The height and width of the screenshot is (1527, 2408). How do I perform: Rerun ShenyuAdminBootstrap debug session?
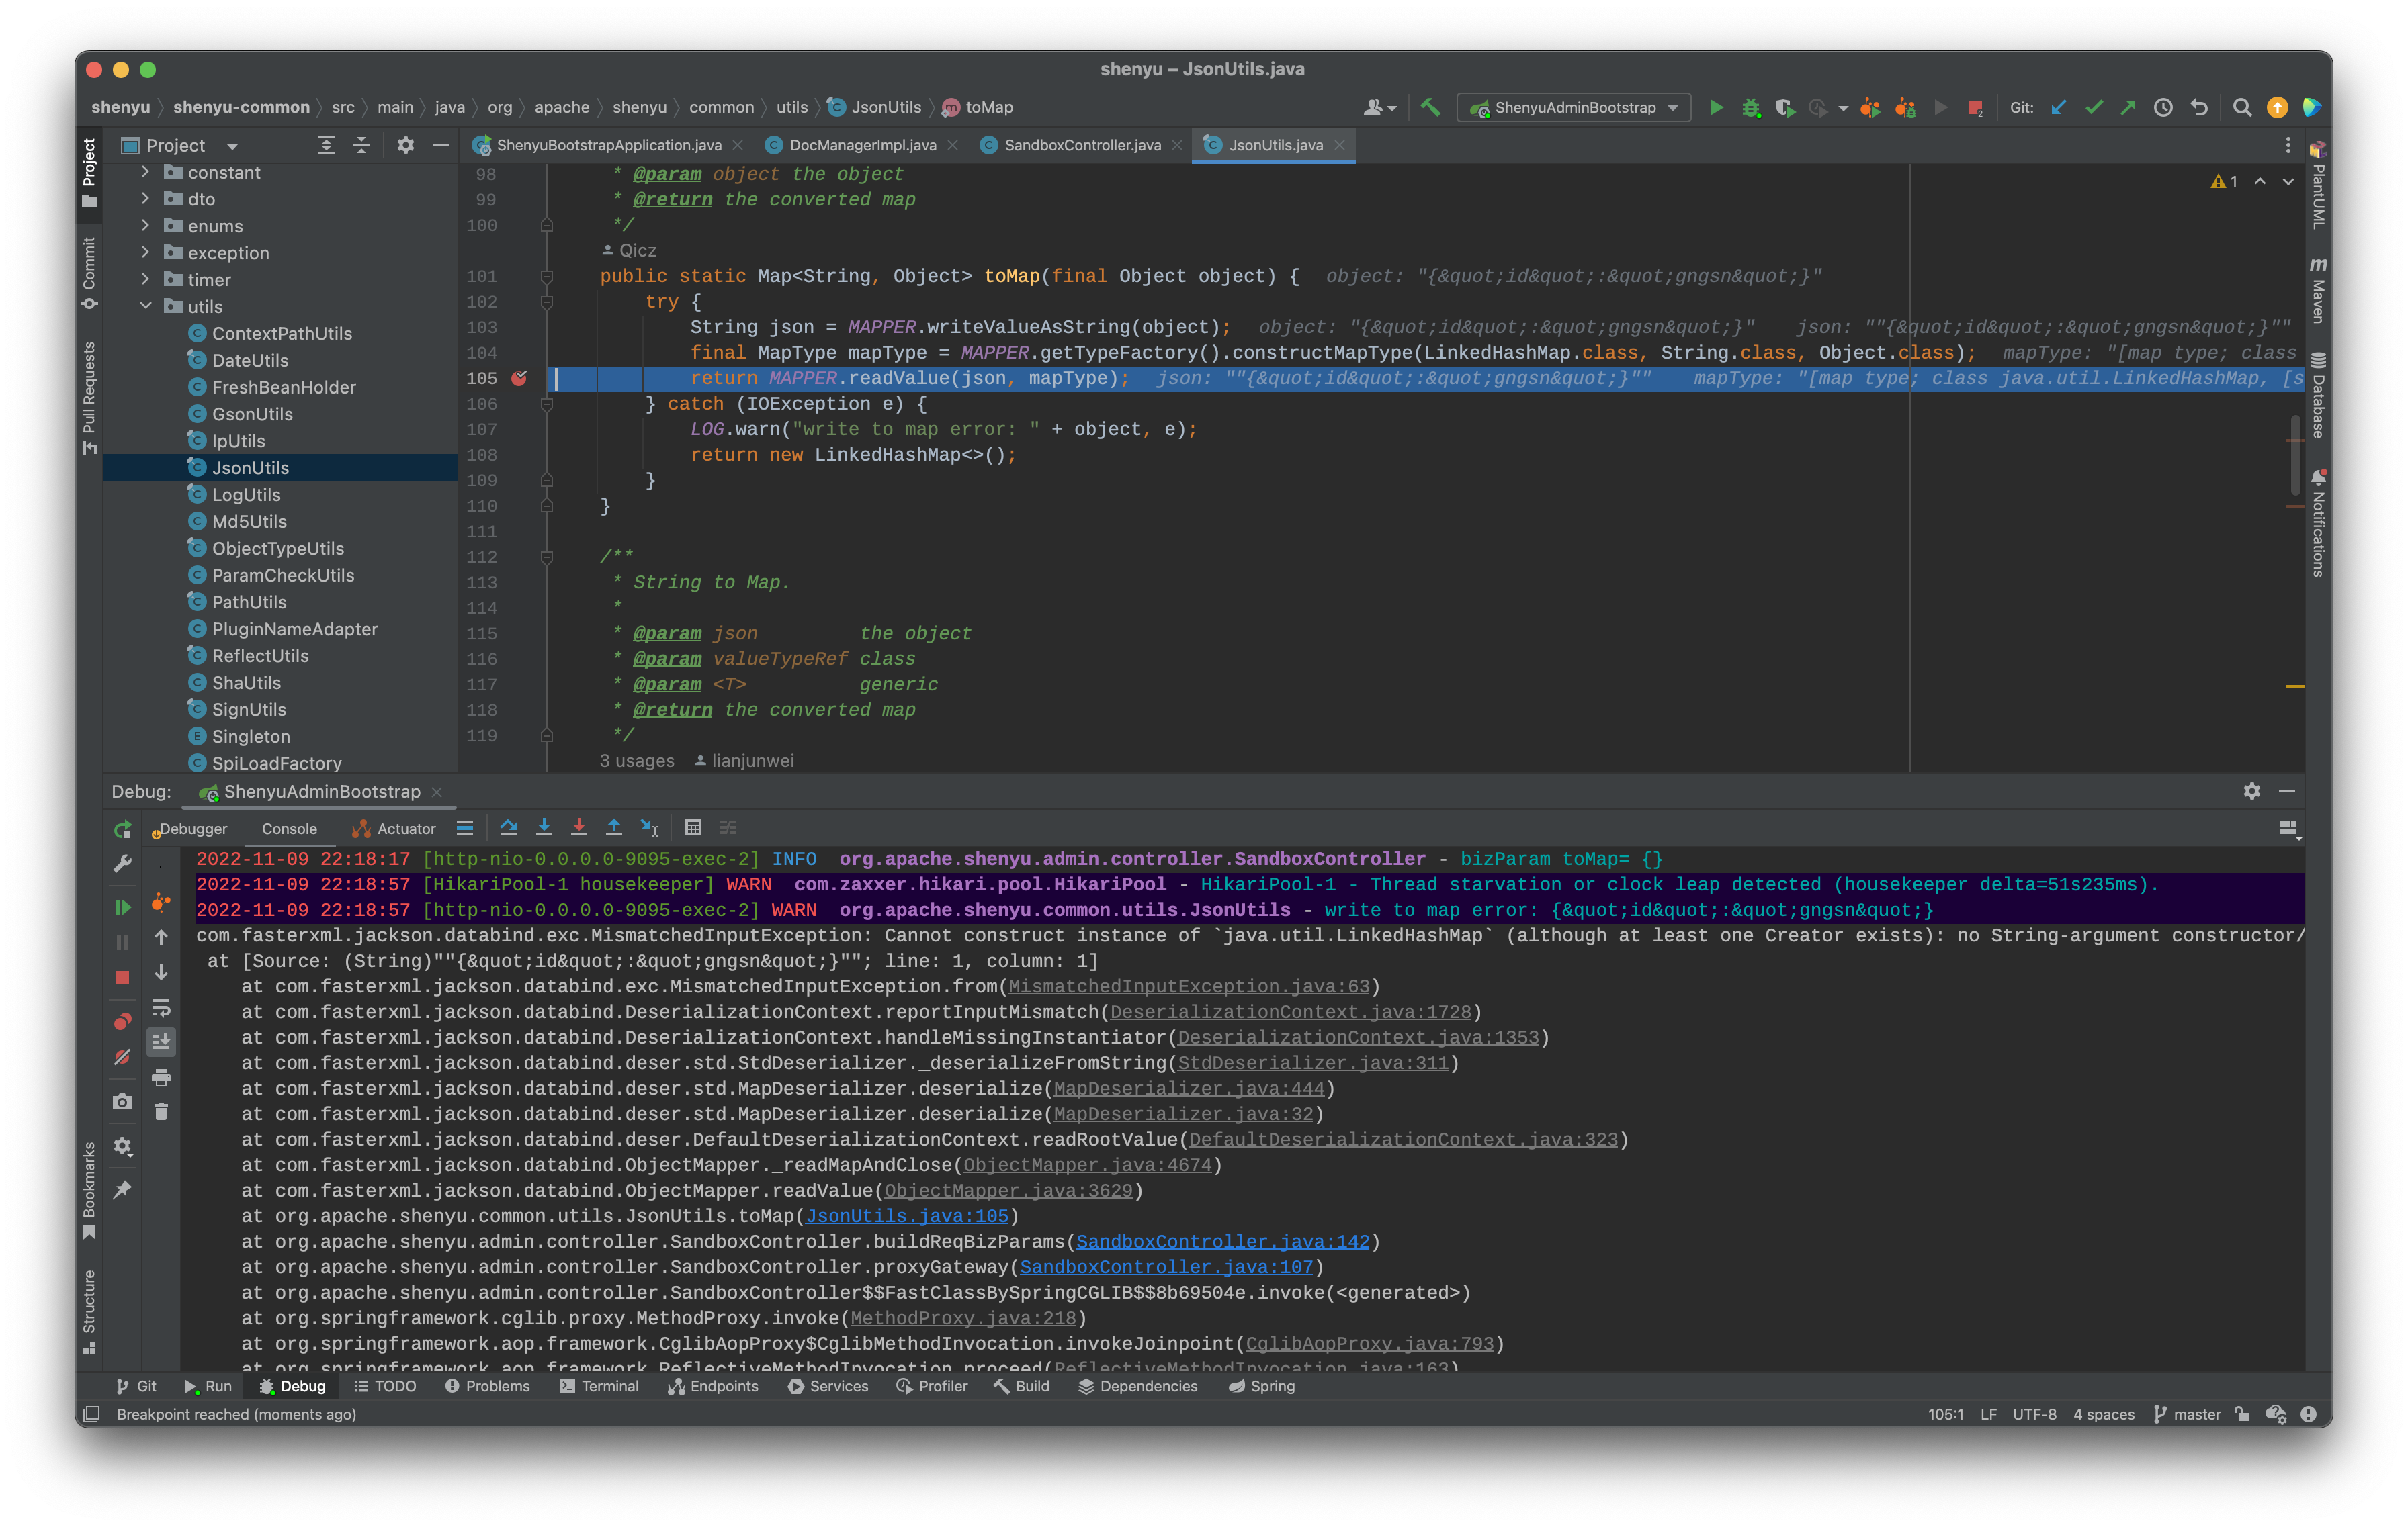122,829
